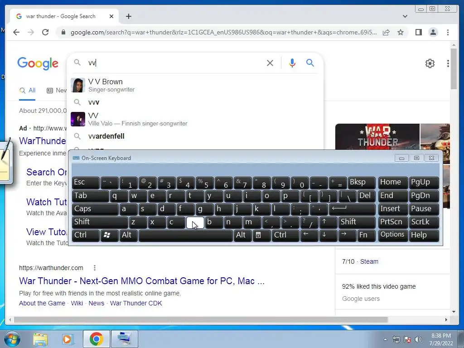464x348 pixels.
Task: Select the vvv suggestion
Action: pyautogui.click(x=195, y=102)
